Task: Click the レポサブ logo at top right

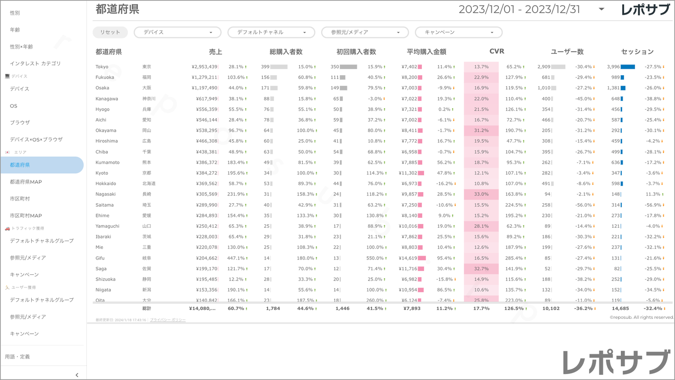Action: (x=646, y=9)
